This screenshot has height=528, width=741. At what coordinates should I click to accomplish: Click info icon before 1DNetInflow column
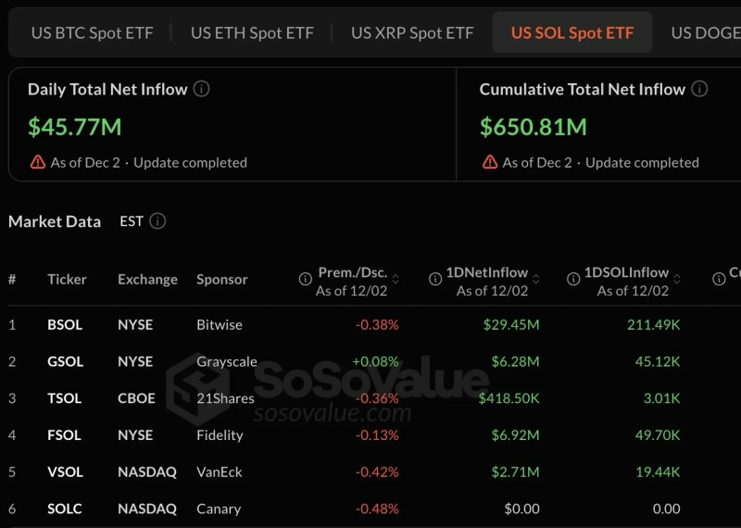coord(435,279)
